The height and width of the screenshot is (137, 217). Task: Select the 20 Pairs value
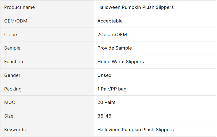click(x=106, y=102)
